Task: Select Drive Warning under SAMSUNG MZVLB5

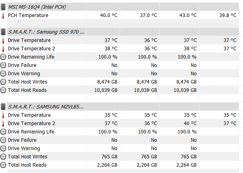Action: (x=119, y=148)
